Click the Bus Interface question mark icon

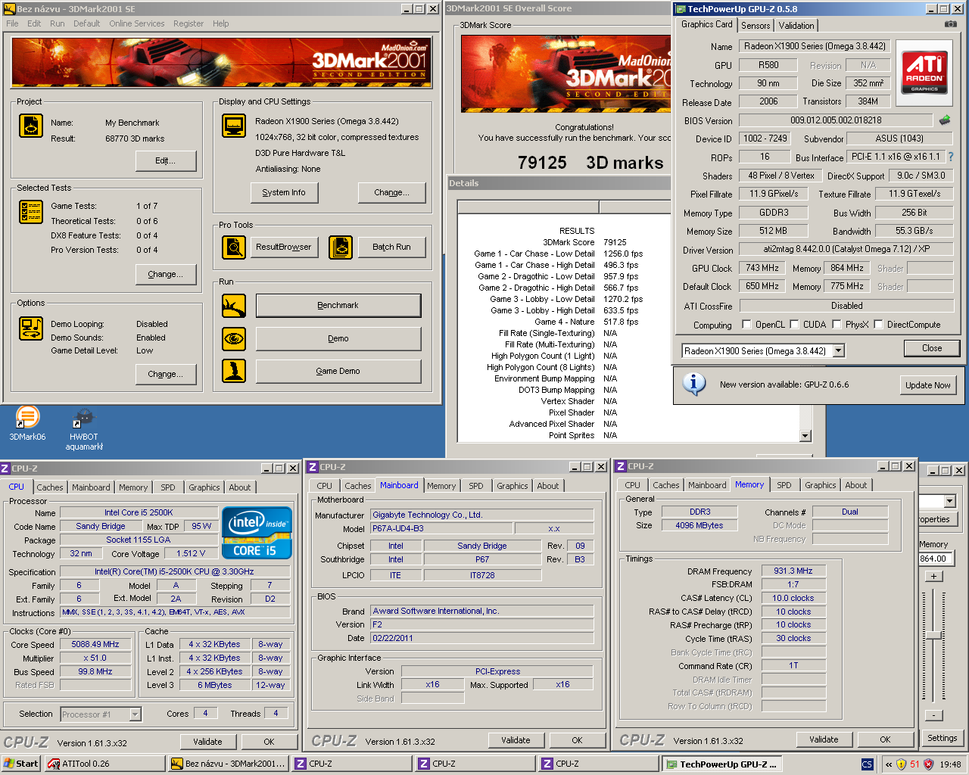tap(951, 157)
